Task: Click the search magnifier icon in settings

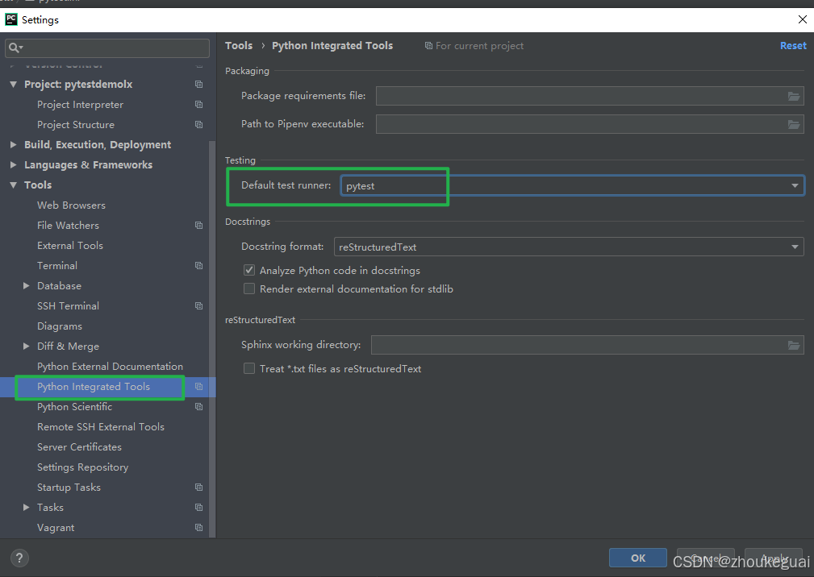Action: 15,48
